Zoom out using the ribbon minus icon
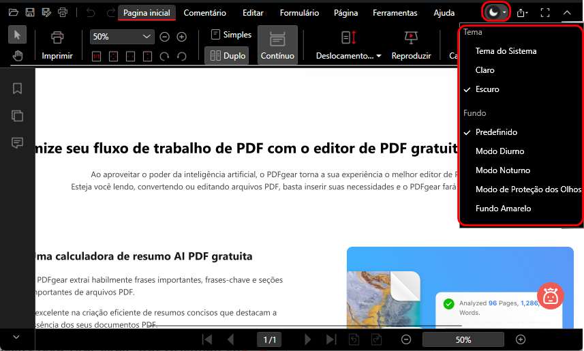Viewport: 584px width, 351px height. tap(164, 37)
